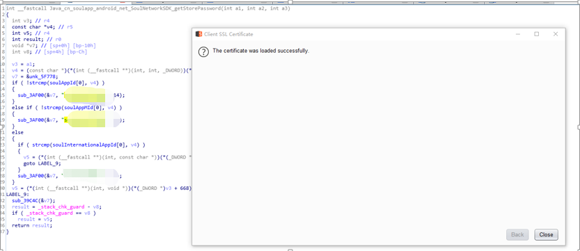Viewport: 580px width, 251px height.
Task: Click the LABEL_9: label line
Action: (18, 195)
